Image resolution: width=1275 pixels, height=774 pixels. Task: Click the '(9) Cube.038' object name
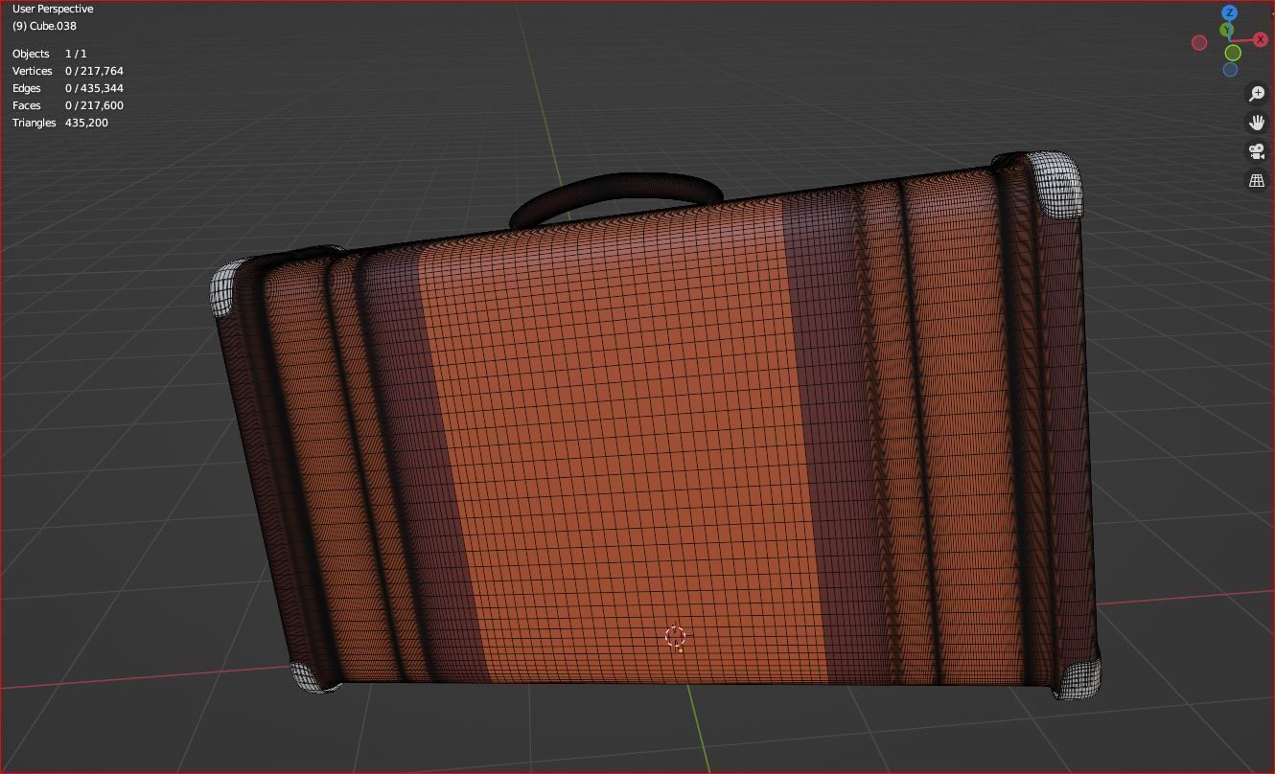[x=44, y=26]
